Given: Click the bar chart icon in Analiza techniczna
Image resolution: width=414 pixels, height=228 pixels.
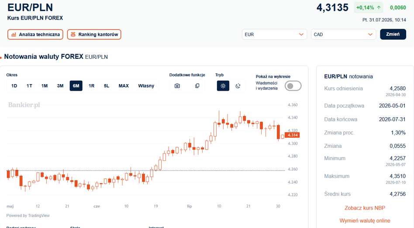Looking at the screenshot, I should (x=14, y=34).
